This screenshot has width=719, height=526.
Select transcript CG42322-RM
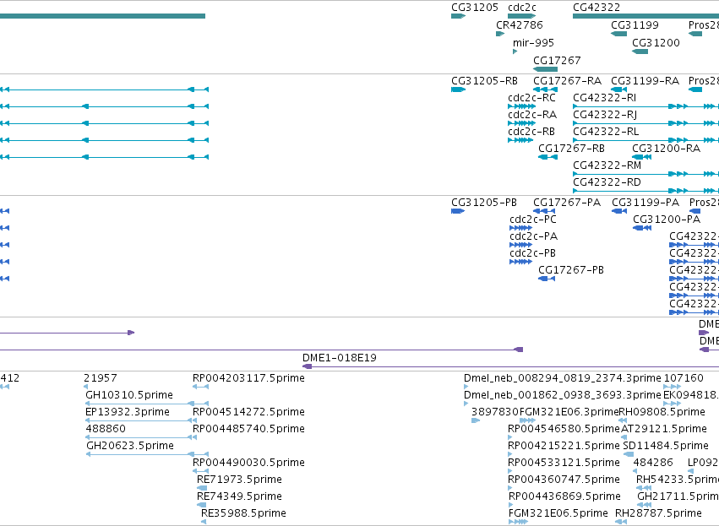click(x=607, y=165)
